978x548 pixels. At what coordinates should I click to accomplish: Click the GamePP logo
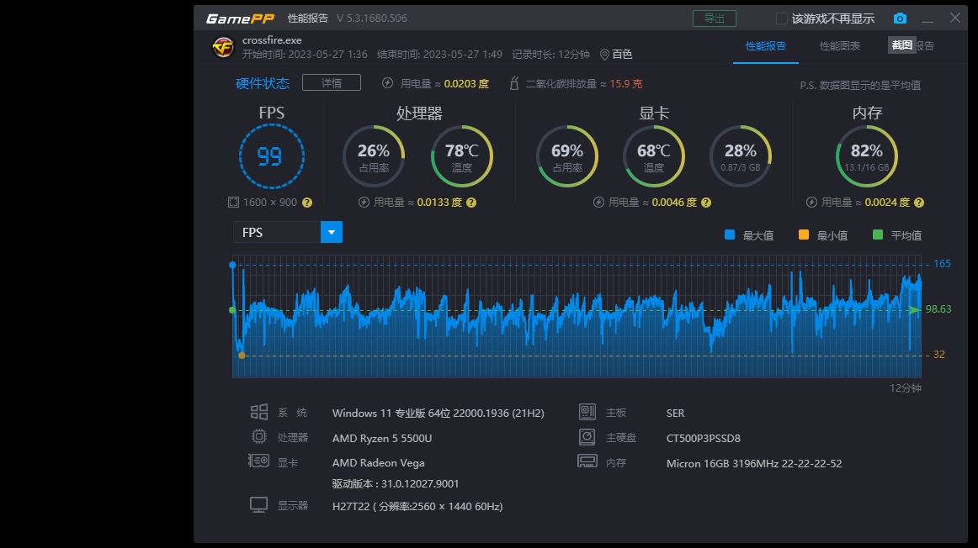[238, 17]
